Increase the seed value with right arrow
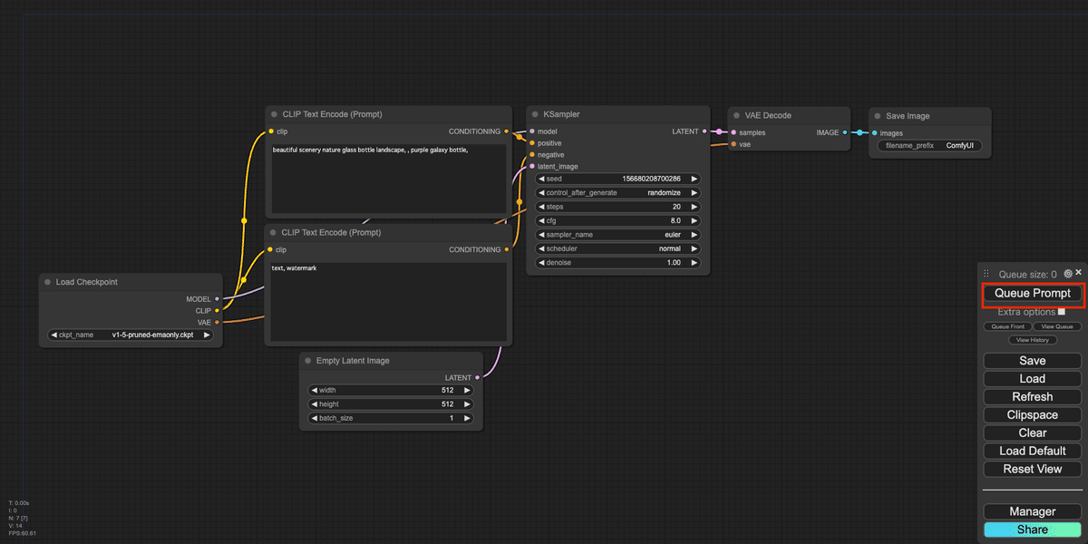 (695, 179)
